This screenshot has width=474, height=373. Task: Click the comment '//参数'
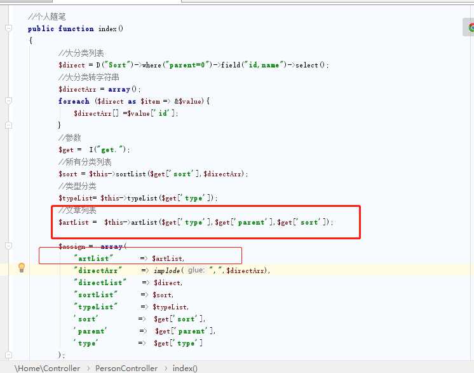[x=69, y=137]
